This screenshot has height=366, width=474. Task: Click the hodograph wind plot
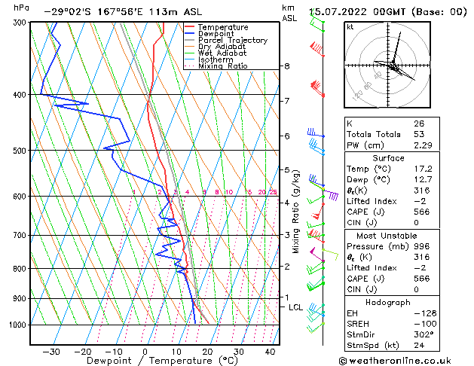(x=387, y=65)
